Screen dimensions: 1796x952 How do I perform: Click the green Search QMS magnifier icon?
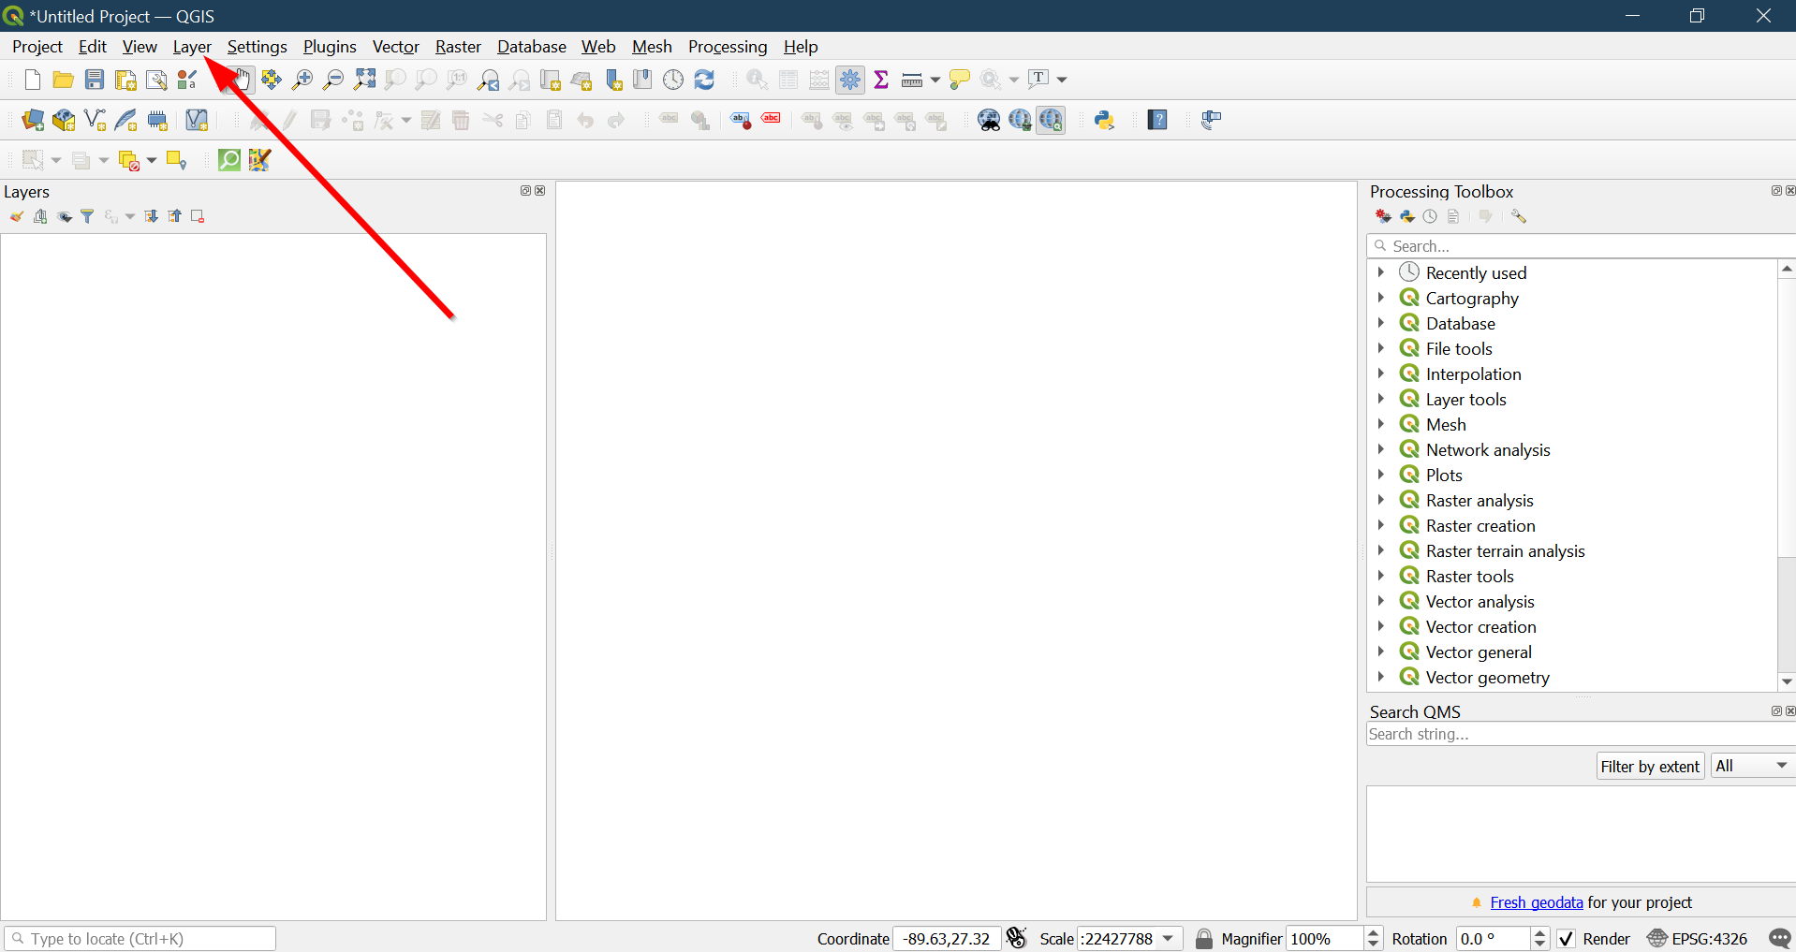coord(228,160)
